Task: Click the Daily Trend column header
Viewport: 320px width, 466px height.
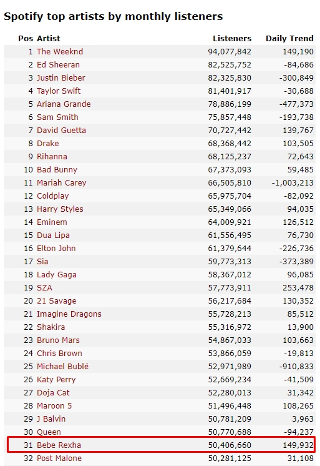Action: (x=289, y=38)
